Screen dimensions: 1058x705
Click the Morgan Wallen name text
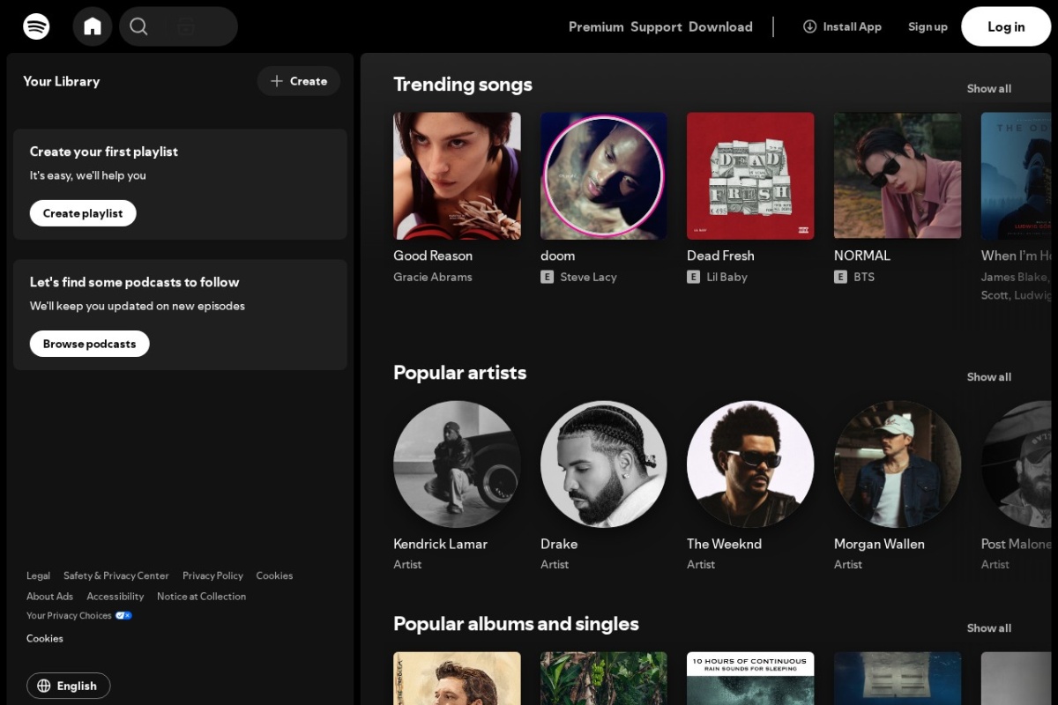879,544
